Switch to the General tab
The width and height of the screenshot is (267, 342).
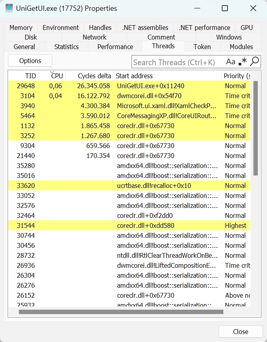point(24,47)
